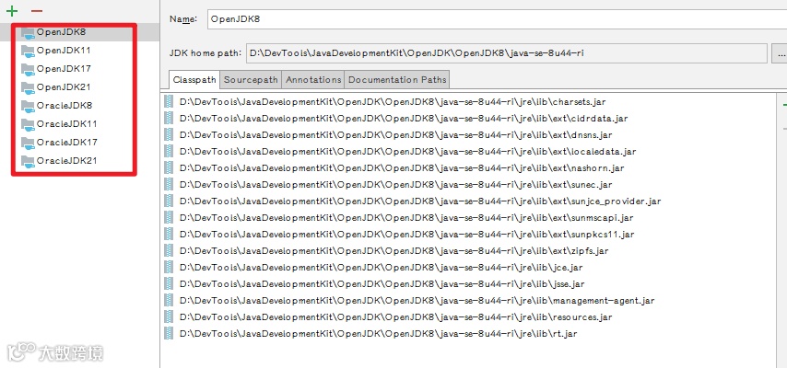Image resolution: width=787 pixels, height=368 pixels.
Task: Select the rt.jar classpath row
Action: tap(469, 333)
